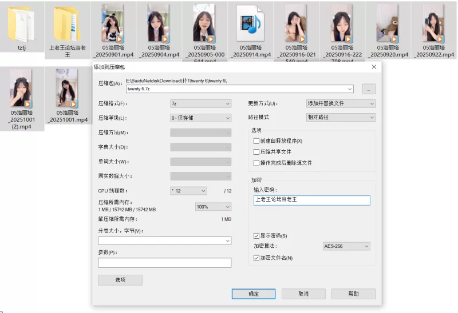Viewport: 458px width, 313px height.
Task: Disable the 加密文件名 checkbox
Action: [x=256, y=258]
